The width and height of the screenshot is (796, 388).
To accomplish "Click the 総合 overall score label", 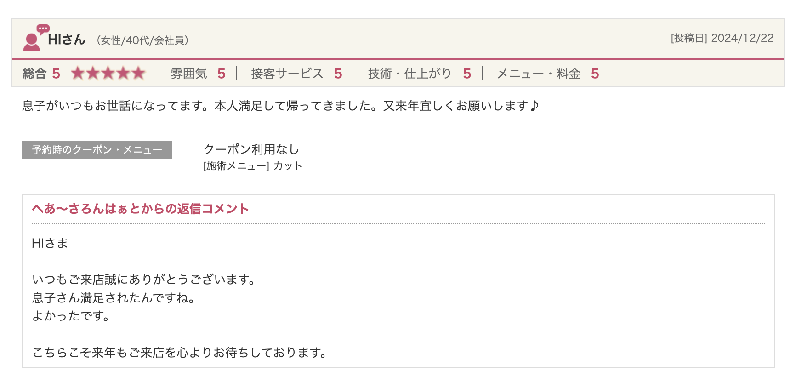I will pyautogui.click(x=34, y=74).
